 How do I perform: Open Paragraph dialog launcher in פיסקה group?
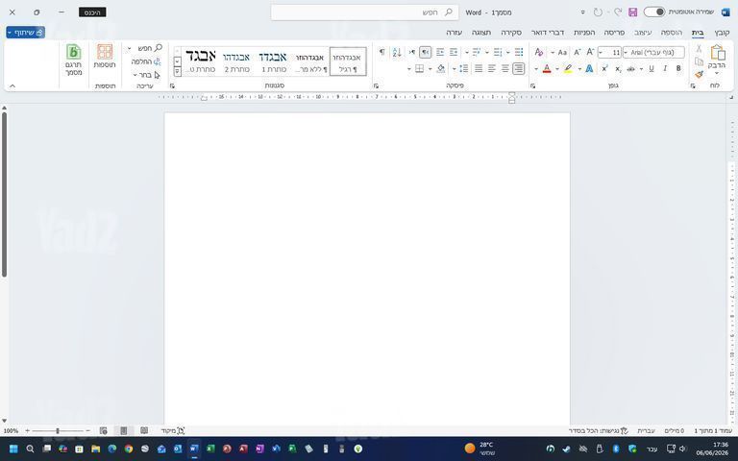pyautogui.click(x=376, y=86)
